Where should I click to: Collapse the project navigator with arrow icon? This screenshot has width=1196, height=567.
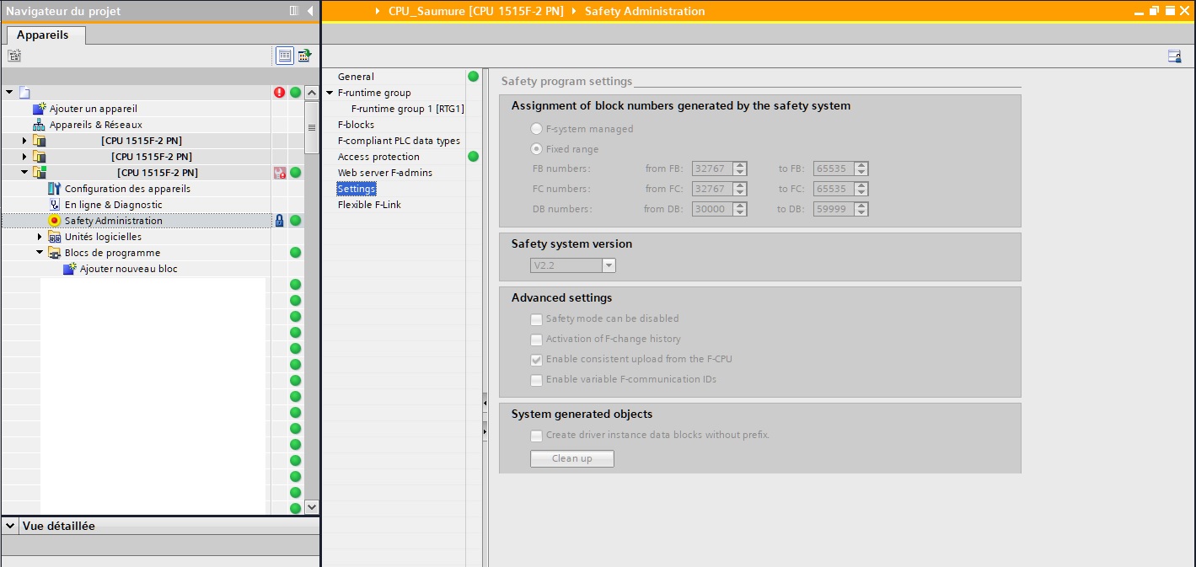[x=310, y=11]
